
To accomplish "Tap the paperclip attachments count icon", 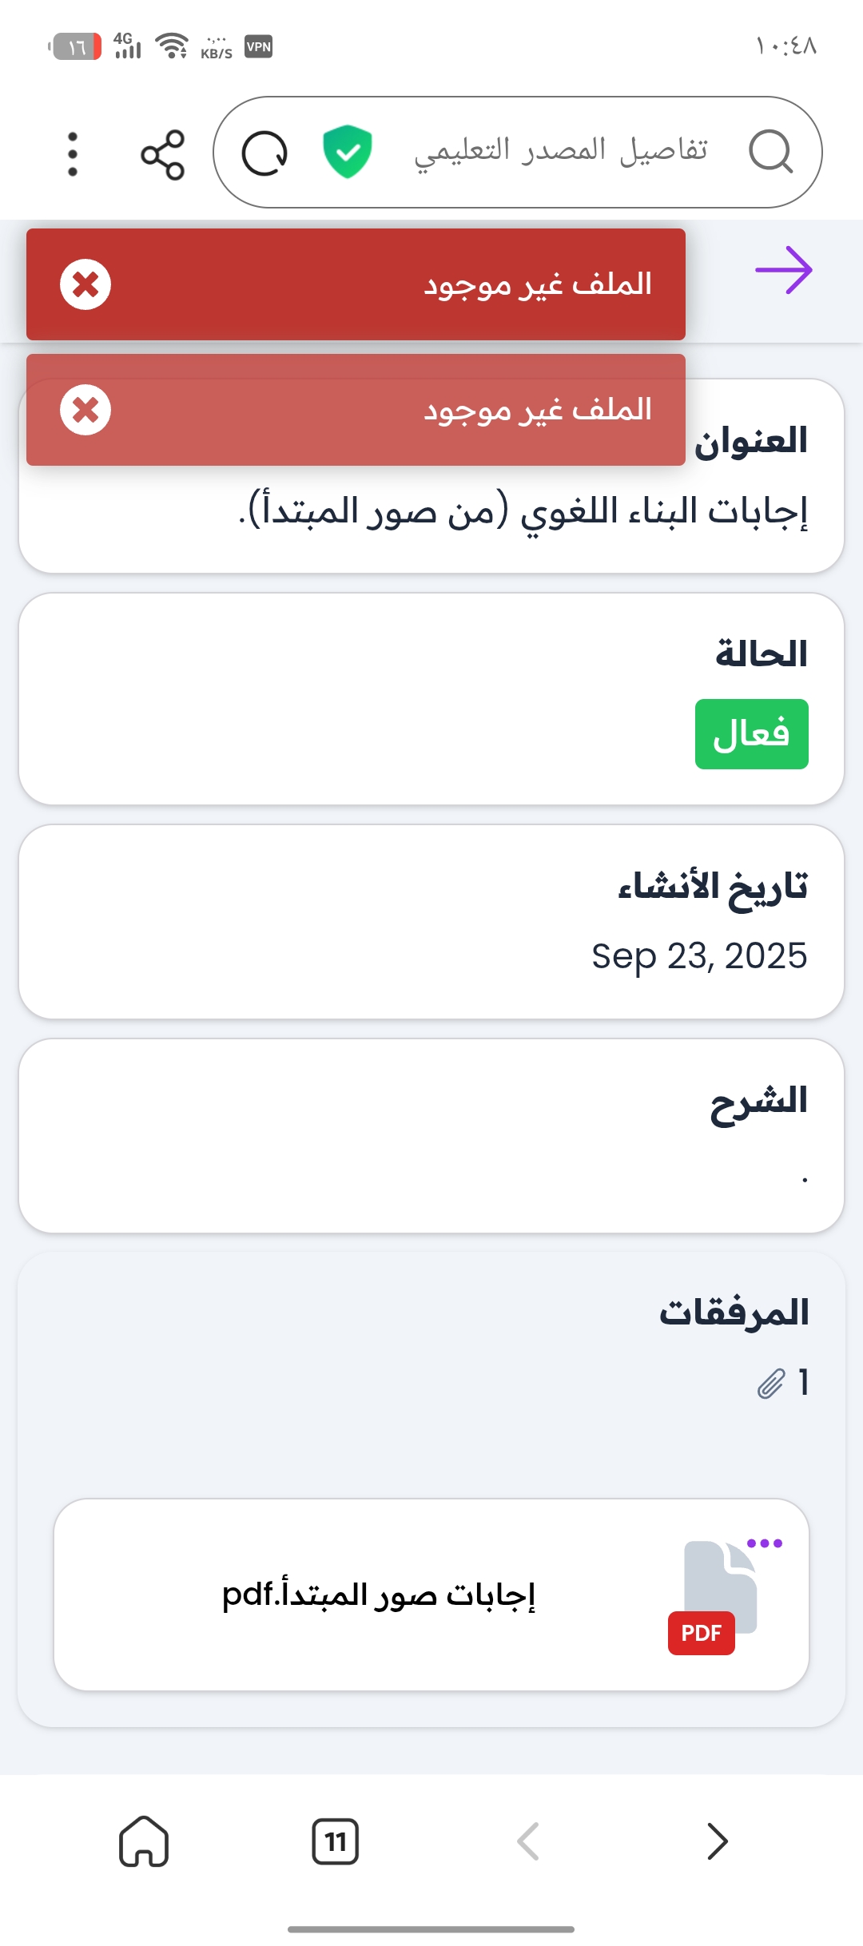I will 771,1383.
